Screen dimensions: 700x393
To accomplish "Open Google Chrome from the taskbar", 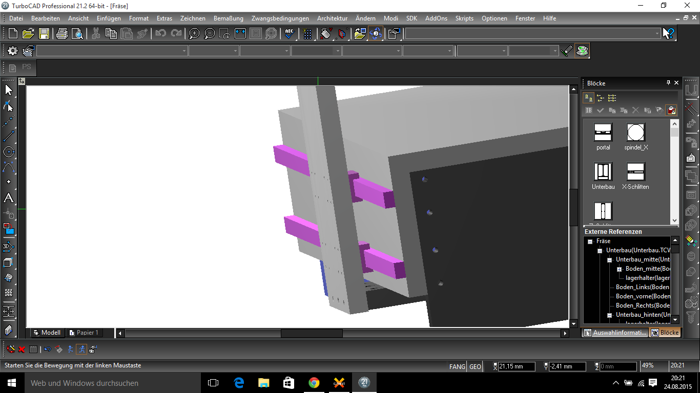I will pyautogui.click(x=314, y=383).
